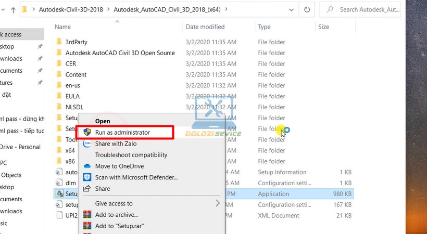
Task: Click Share with Zalo menu entry
Action: tap(116, 144)
